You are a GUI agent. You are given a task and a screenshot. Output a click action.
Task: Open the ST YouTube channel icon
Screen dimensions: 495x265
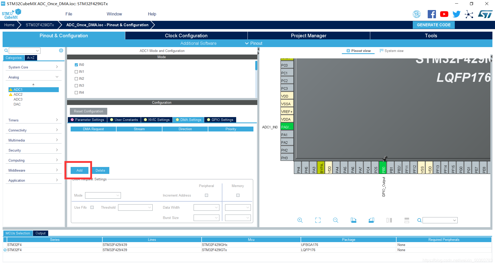pyautogui.click(x=444, y=14)
